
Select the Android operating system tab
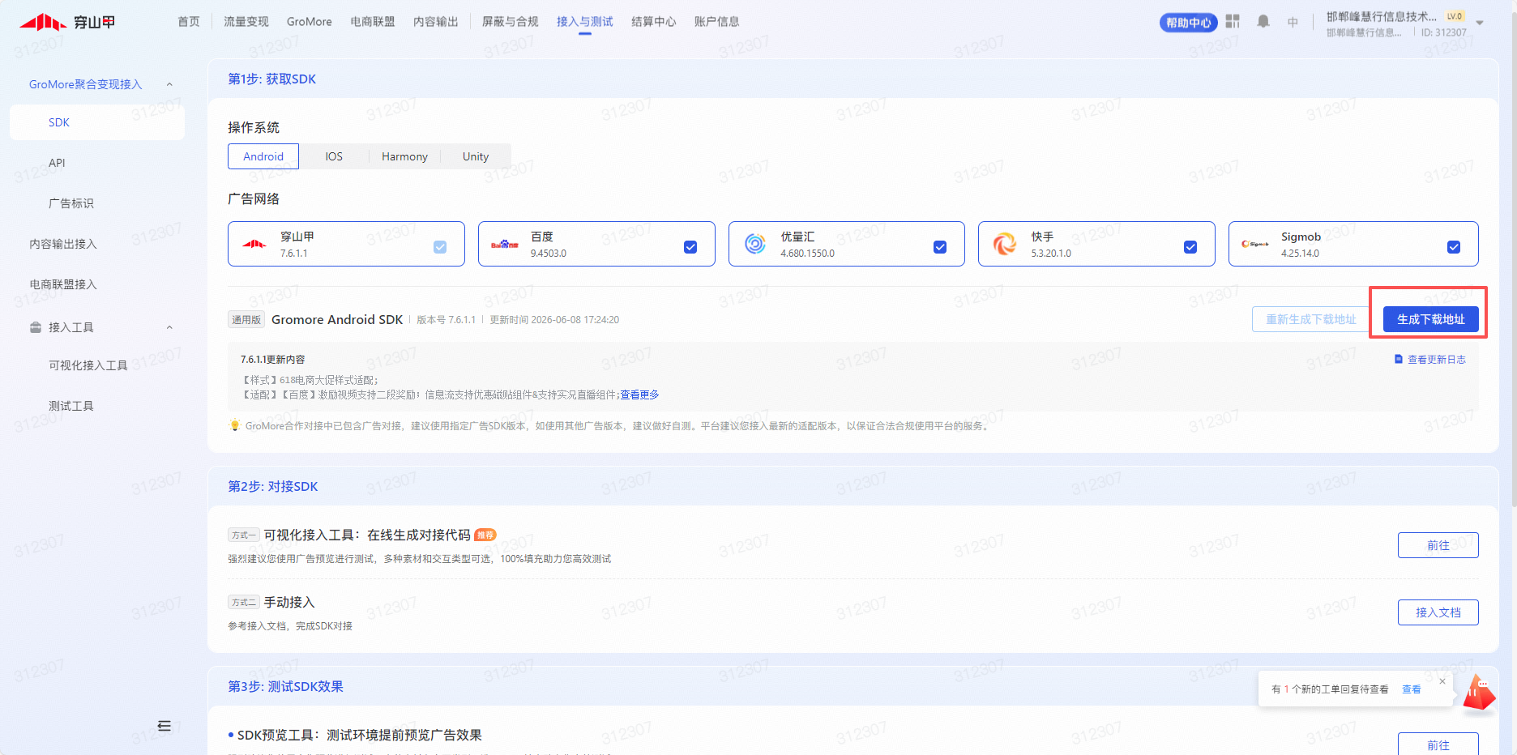(263, 156)
